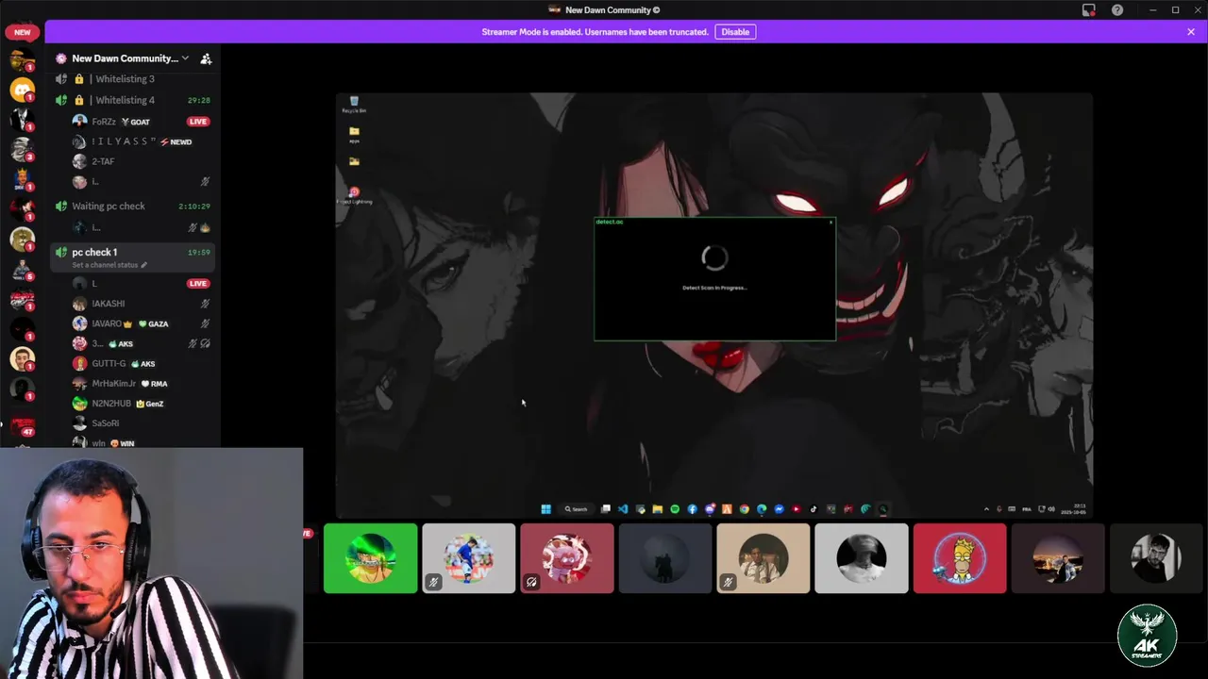
Task: Open Chrome from the streamed taskbar
Action: 745,509
